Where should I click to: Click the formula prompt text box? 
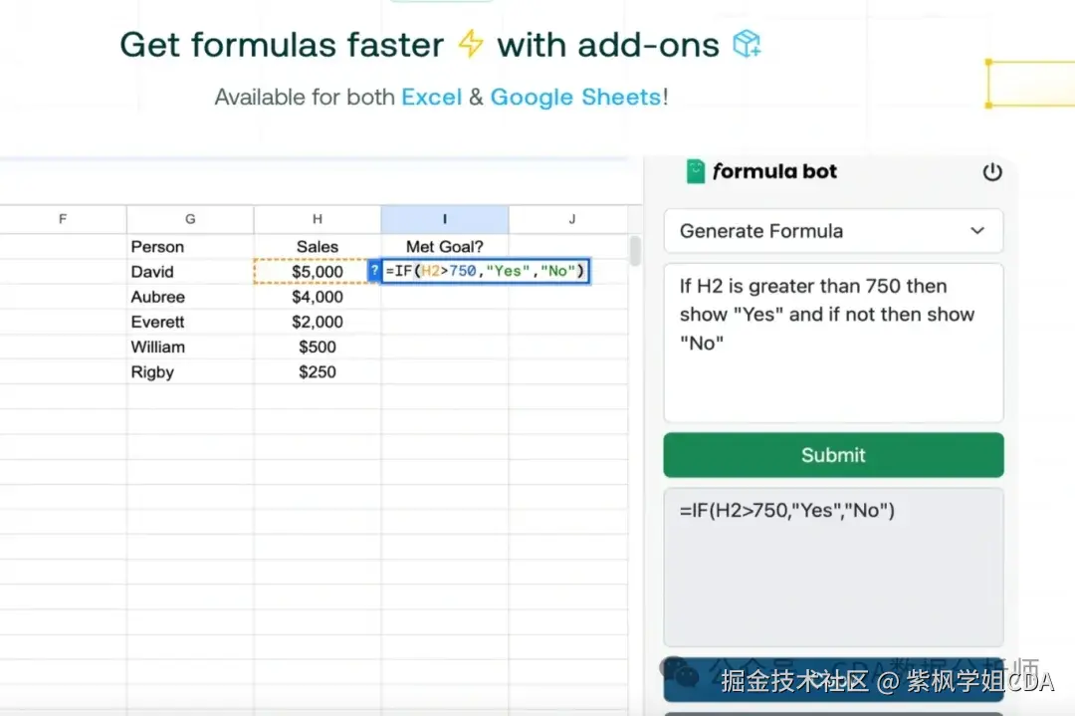(x=833, y=343)
